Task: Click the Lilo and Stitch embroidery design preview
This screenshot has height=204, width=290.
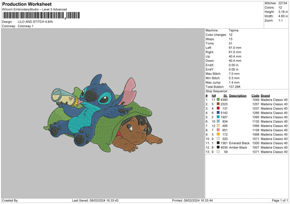Action: pyautogui.click(x=103, y=113)
